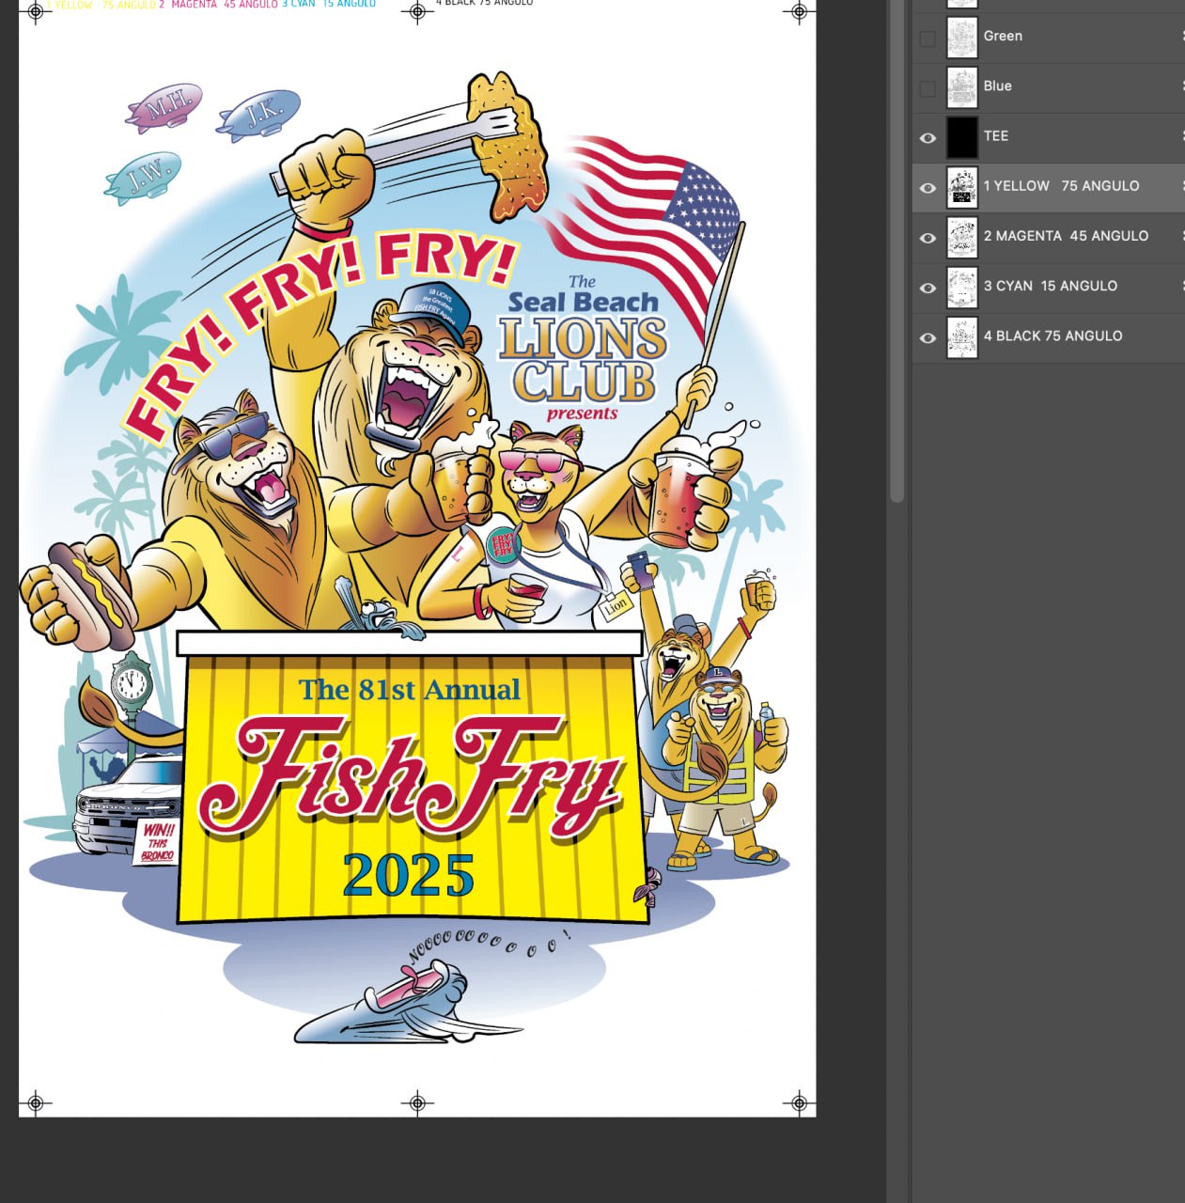Viewport: 1185px width, 1203px height.
Task: Show the Green channel via visibility box
Action: pos(928,39)
